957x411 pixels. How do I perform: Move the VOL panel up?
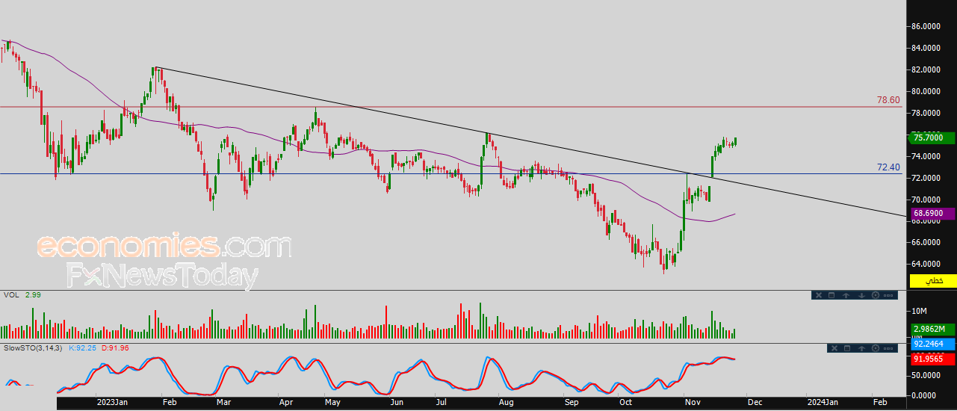[846, 295]
